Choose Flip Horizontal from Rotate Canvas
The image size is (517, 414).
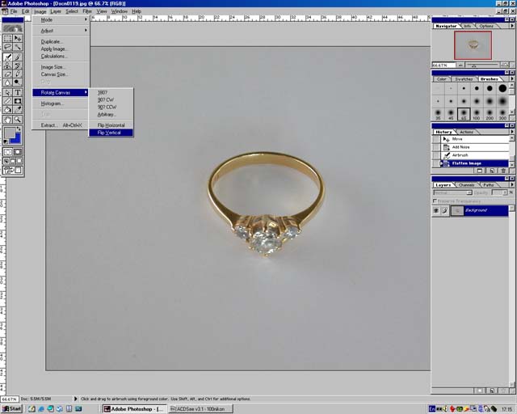tap(111, 125)
